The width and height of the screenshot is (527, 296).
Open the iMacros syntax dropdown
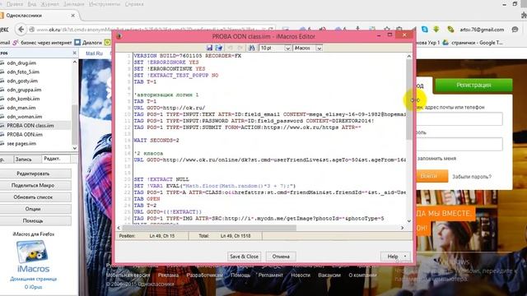click(319, 49)
